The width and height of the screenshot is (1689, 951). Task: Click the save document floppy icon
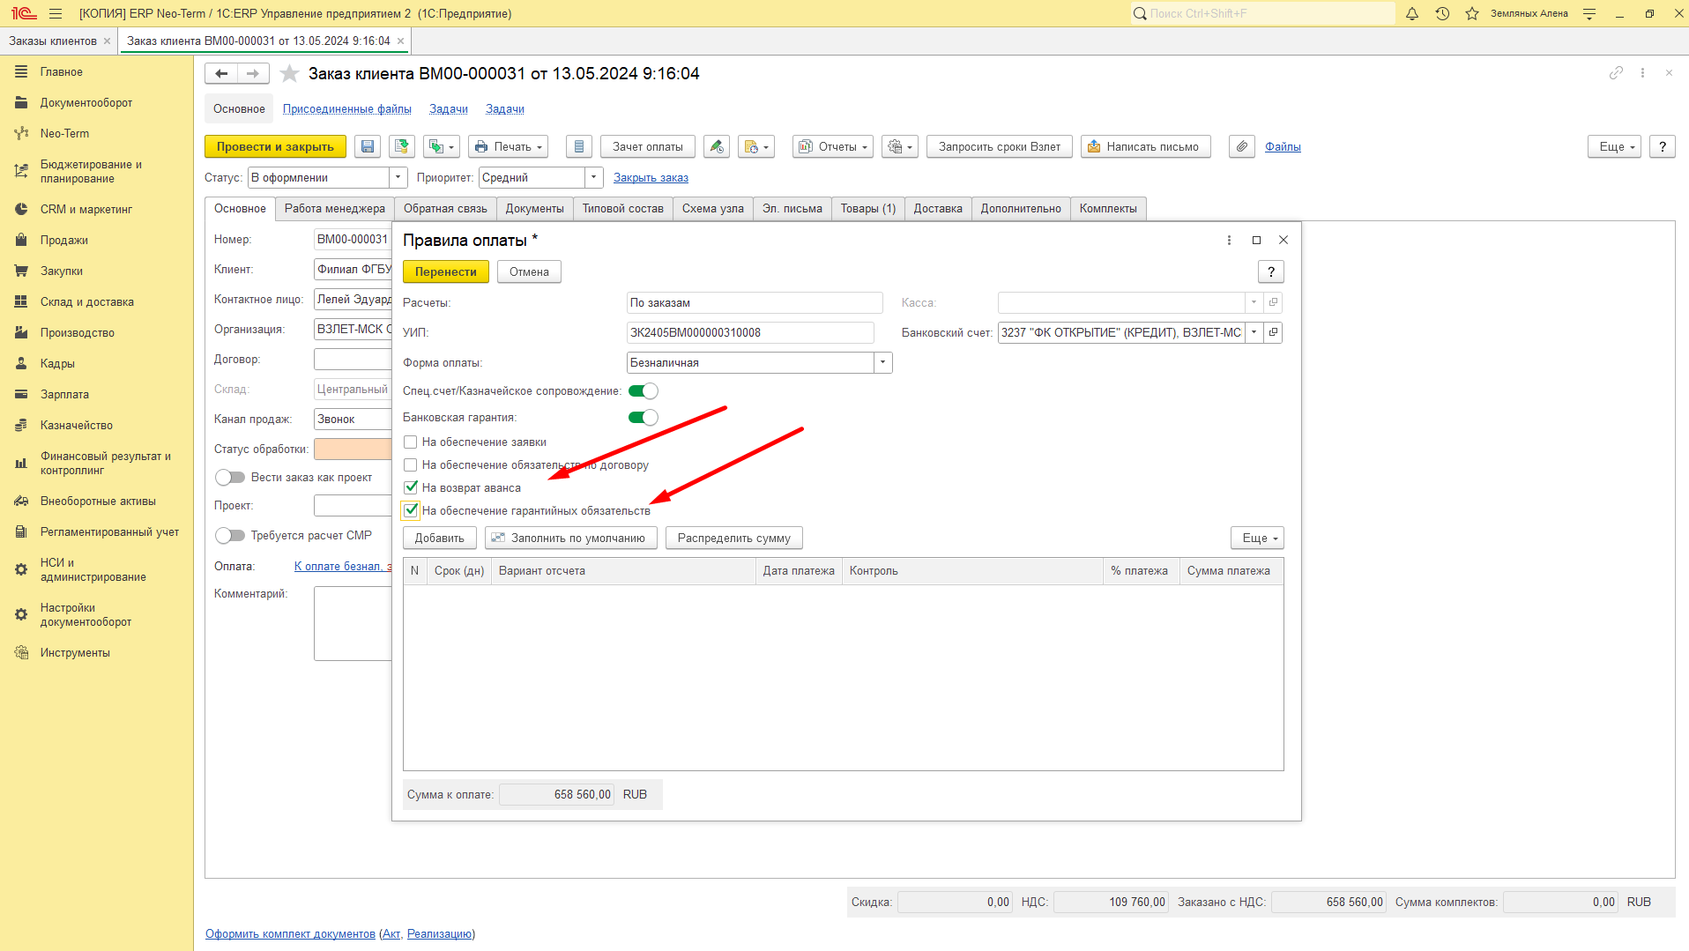tap(368, 146)
